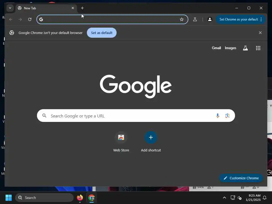Click the taskbar Search box

(44, 198)
